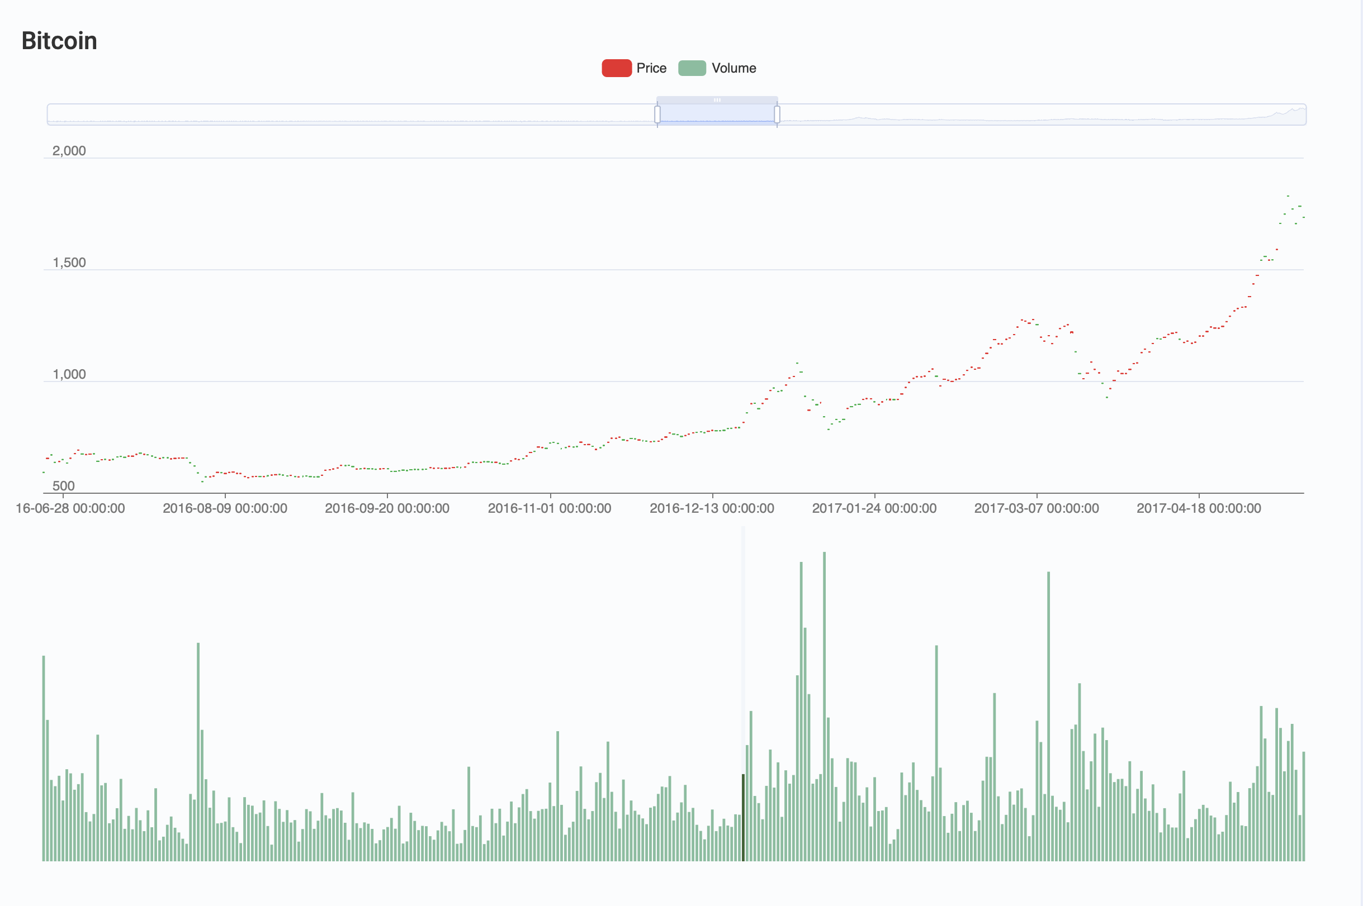Screen dimensions: 1363x906
Task: Click the three-bar grip icon above the zoom range
Action: tap(717, 100)
